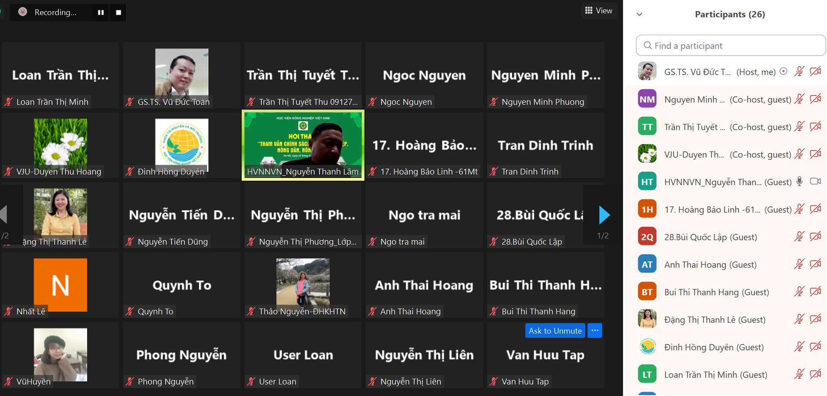827x396 pixels.
Task: Open the View layout menu
Action: point(599,11)
